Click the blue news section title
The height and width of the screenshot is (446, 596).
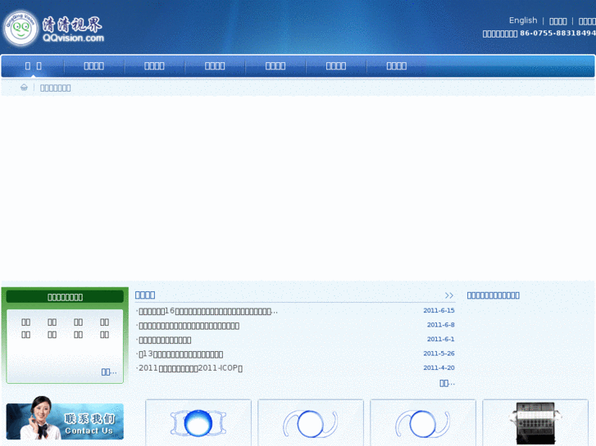pyautogui.click(x=145, y=295)
